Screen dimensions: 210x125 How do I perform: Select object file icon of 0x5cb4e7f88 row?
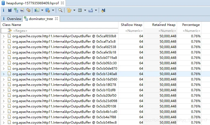9,117
